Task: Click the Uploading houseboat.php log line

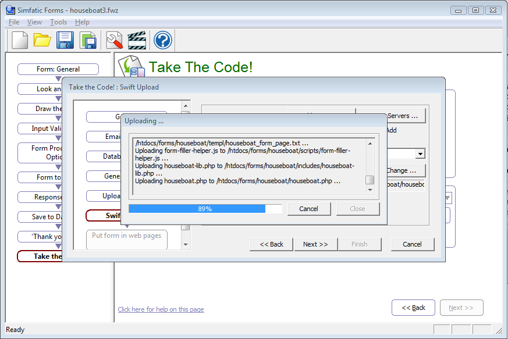Action: [x=238, y=181]
